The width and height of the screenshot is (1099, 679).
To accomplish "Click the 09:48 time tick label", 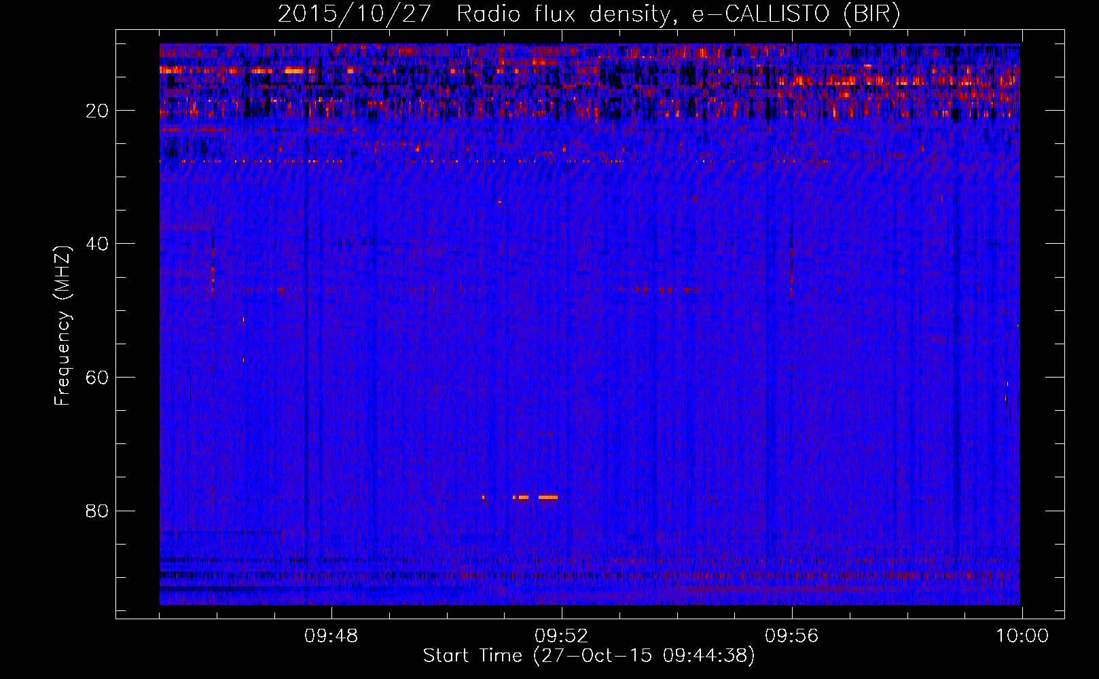I will click(x=331, y=636).
